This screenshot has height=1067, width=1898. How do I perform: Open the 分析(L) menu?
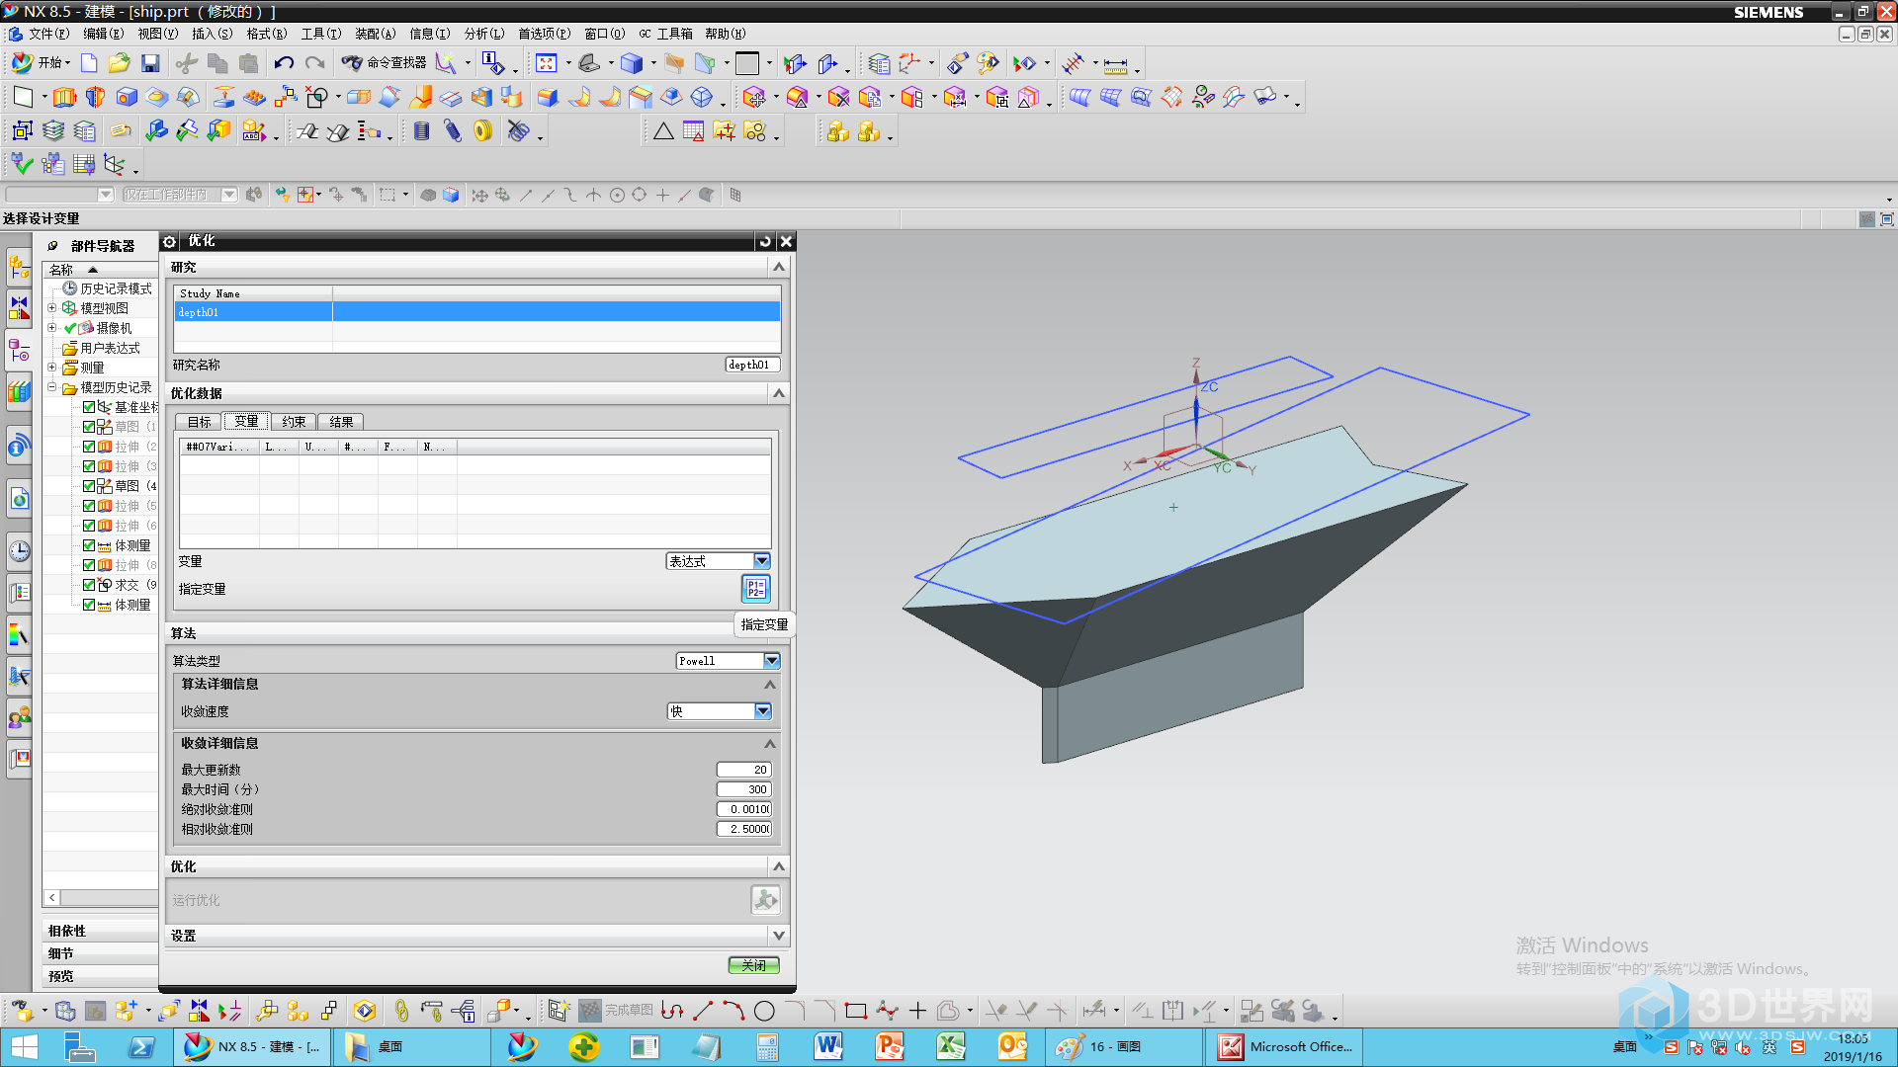pos(483,34)
